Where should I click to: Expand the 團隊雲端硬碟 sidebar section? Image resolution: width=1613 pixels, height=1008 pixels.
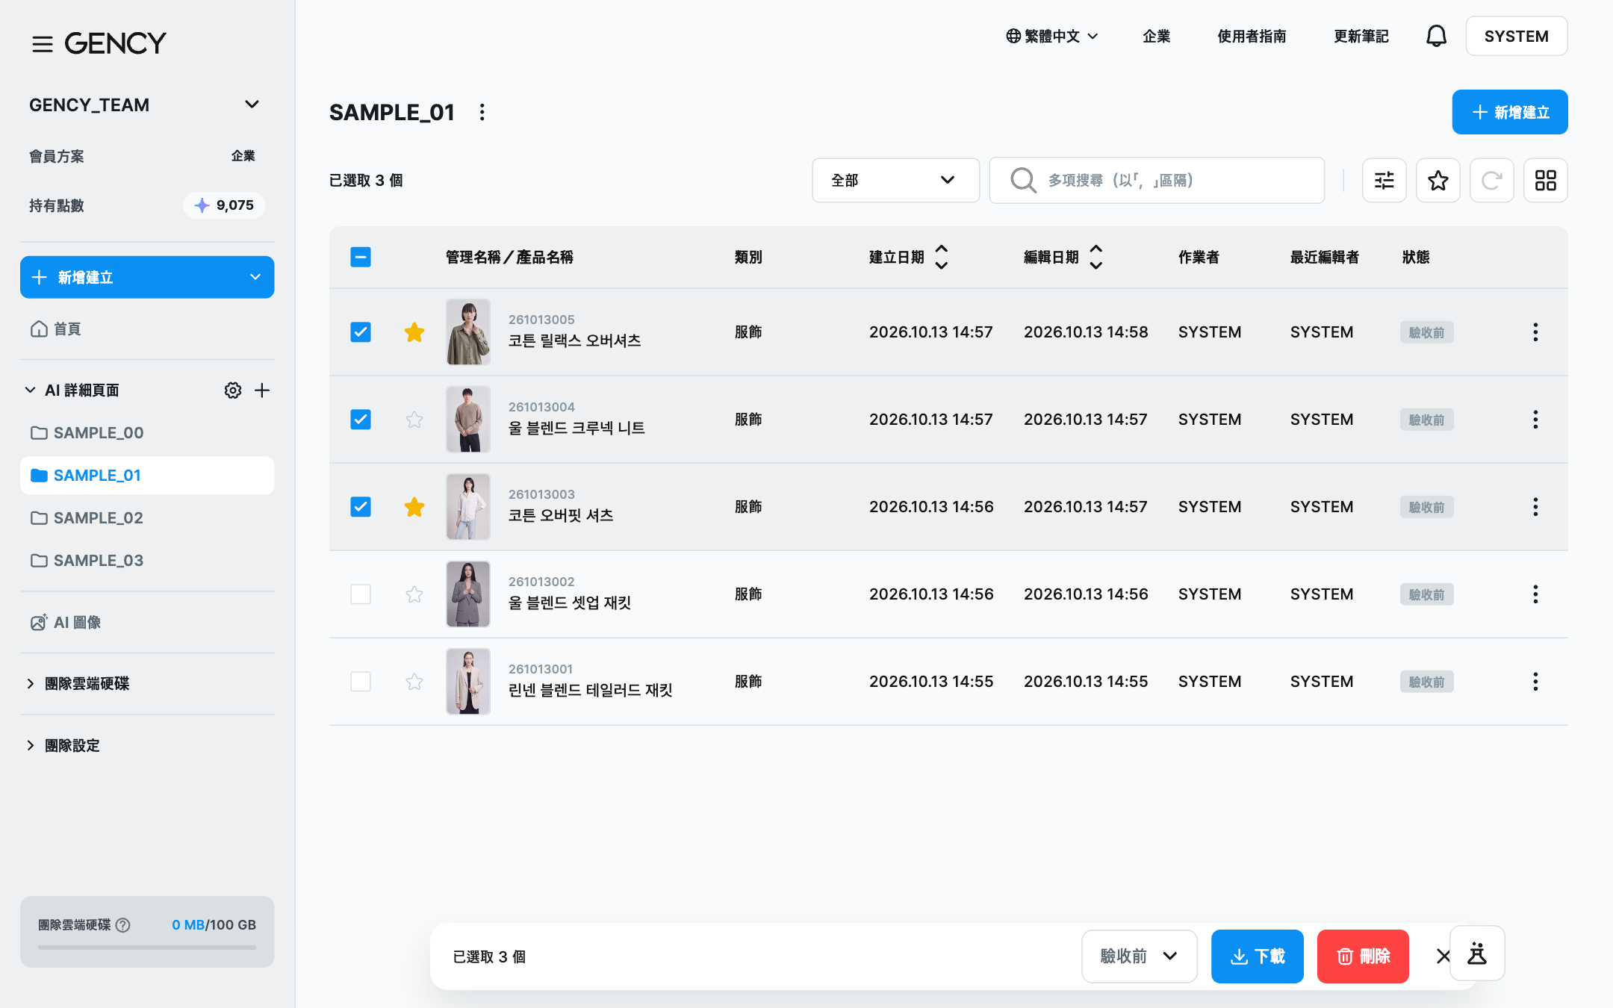click(x=30, y=684)
